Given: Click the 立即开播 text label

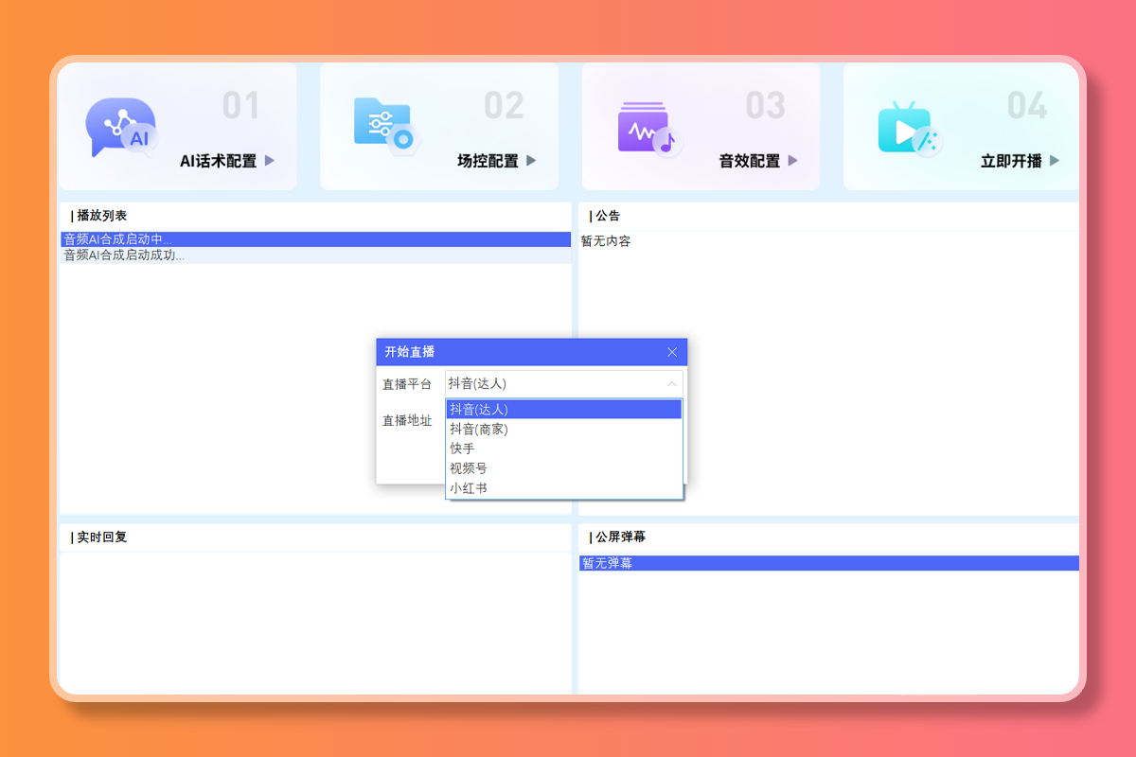Looking at the screenshot, I should (1011, 161).
